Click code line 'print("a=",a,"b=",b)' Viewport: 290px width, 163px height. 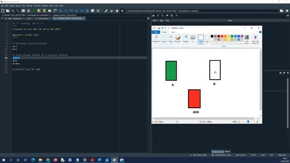point(26,69)
